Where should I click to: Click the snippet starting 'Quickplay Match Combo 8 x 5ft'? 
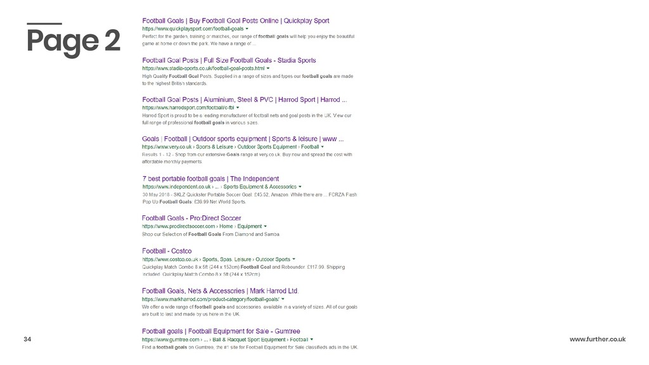243,271
